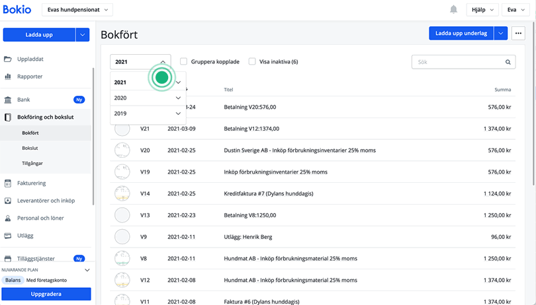Click the Fakturering icon in sidebar
Viewport: 536px width, 305px height.
tap(8, 184)
